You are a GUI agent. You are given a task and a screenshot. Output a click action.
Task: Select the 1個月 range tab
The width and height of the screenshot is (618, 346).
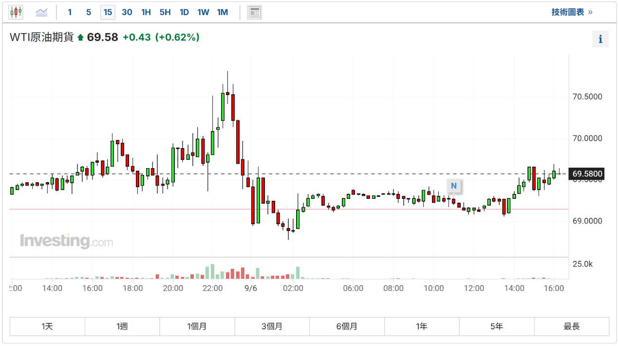coord(197,327)
